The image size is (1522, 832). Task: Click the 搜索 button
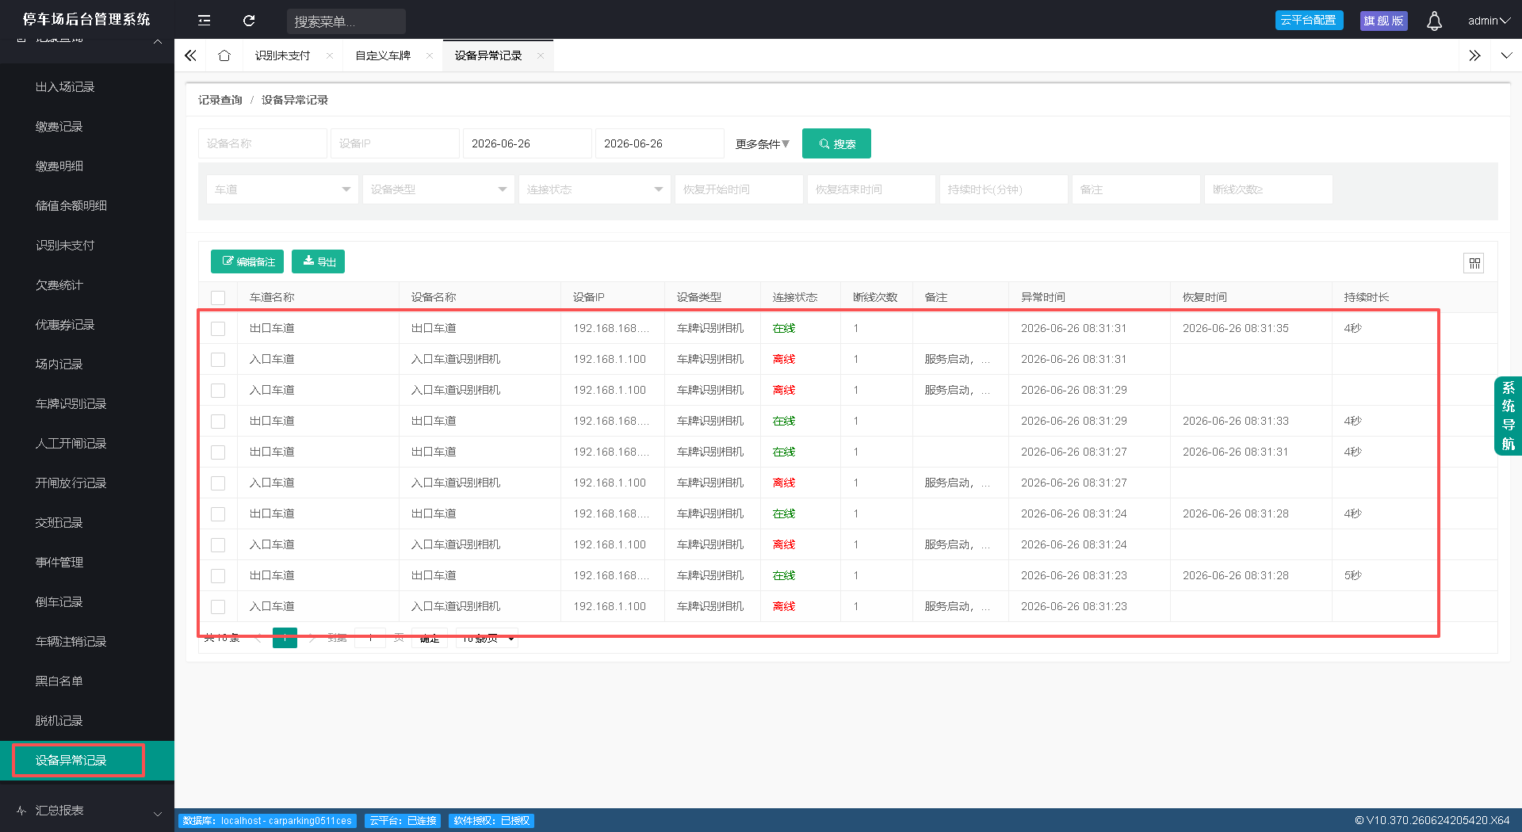click(836, 143)
